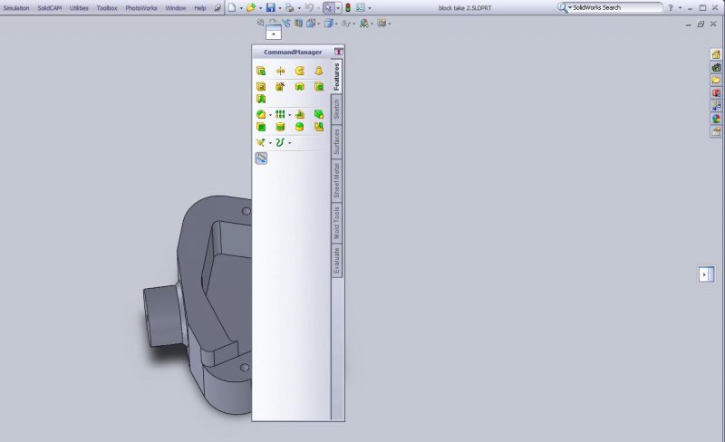725x442 pixels.
Task: Click the Revolved Boss/Base icon
Action: pos(280,72)
